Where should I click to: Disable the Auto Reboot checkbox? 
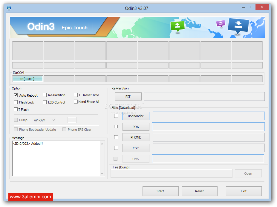pos(16,95)
